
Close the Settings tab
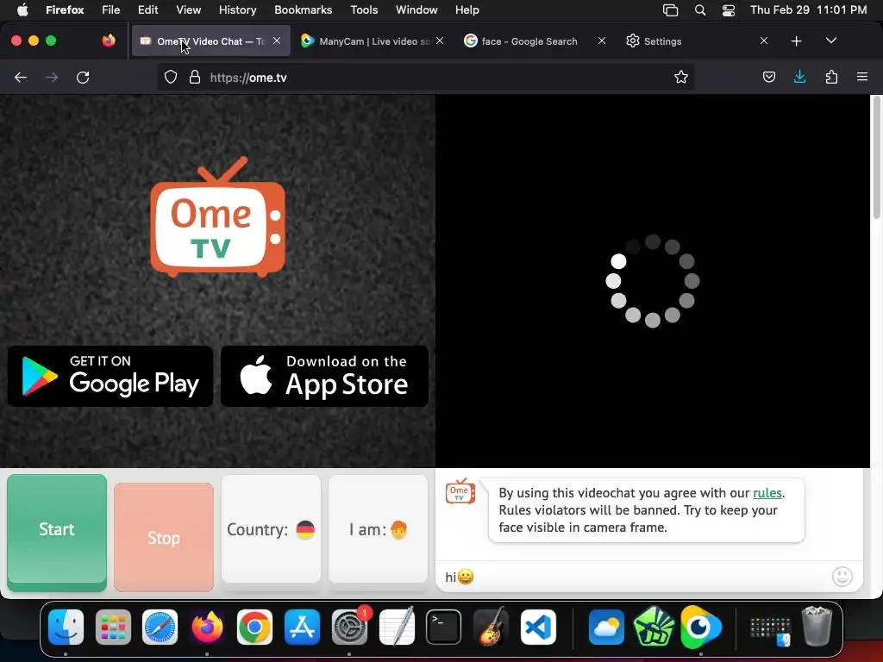764,41
